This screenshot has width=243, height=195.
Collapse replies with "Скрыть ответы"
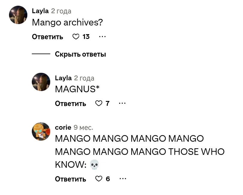point(80,54)
